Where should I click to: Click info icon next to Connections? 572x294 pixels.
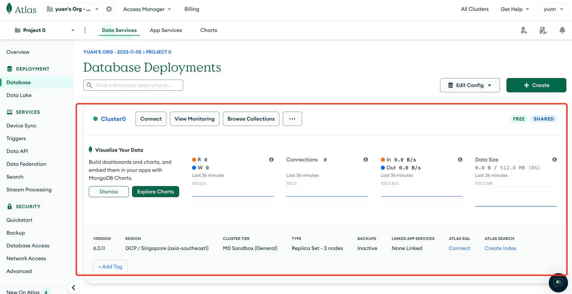(366, 160)
